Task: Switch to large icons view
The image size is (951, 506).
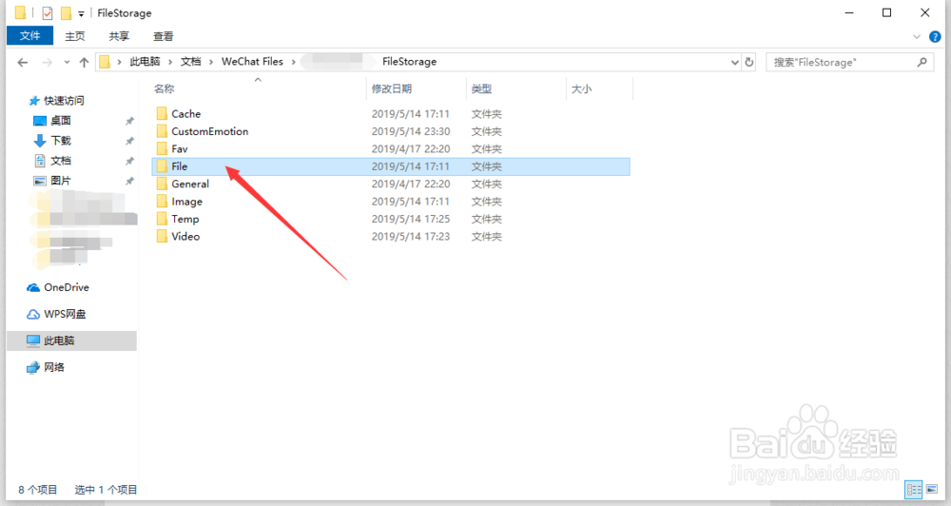Action: (x=932, y=489)
